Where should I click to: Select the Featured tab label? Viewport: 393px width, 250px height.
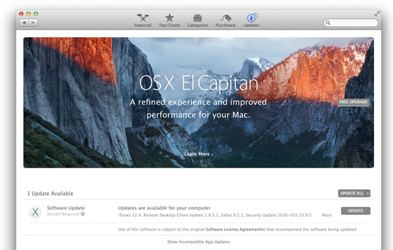[143, 26]
